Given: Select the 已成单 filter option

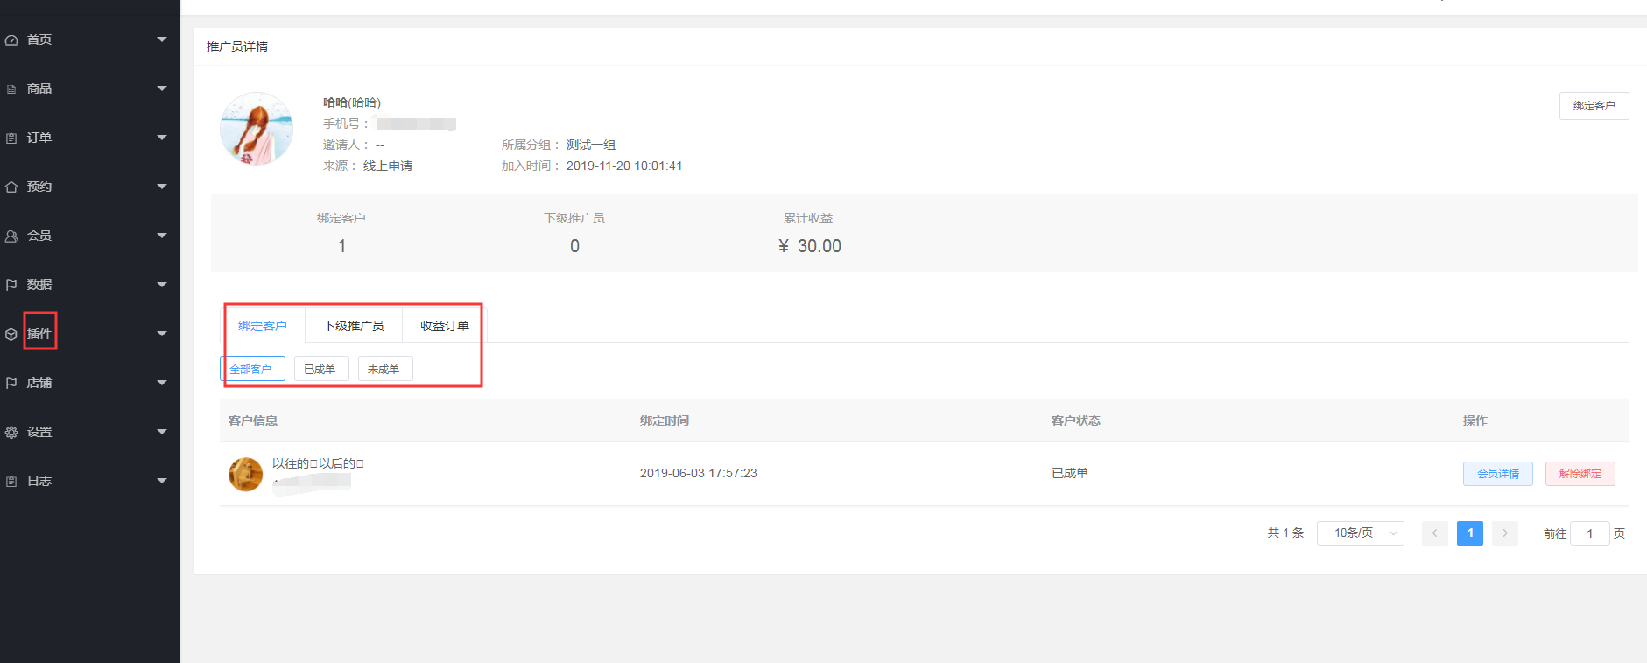Looking at the screenshot, I should [x=320, y=370].
